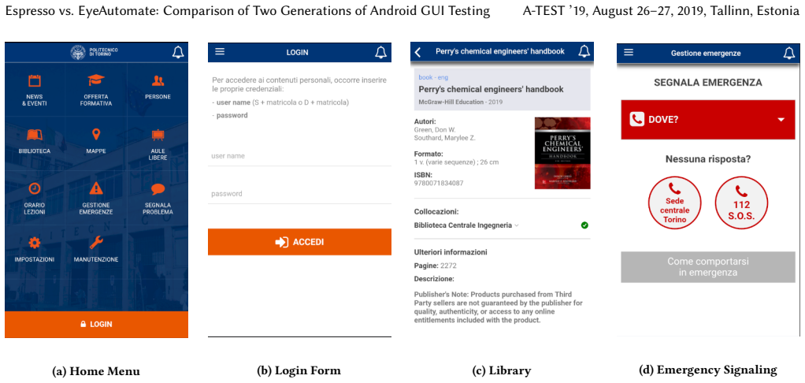The height and width of the screenshot is (383, 805).
Task: Tap the Aule Libere icon
Action: pos(158,135)
